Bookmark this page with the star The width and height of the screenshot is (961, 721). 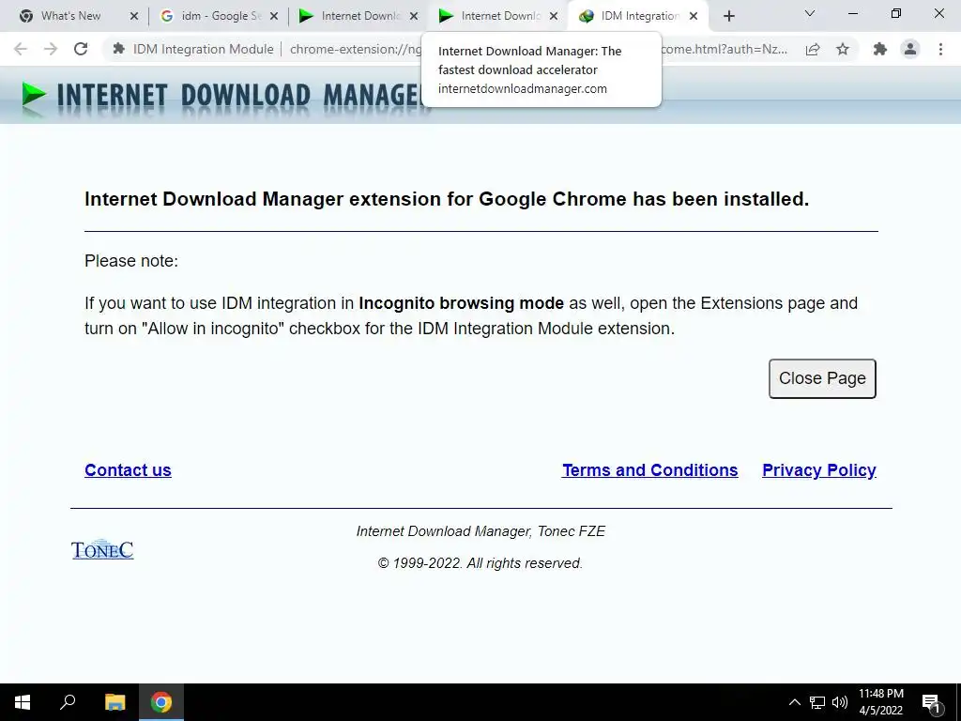click(843, 49)
